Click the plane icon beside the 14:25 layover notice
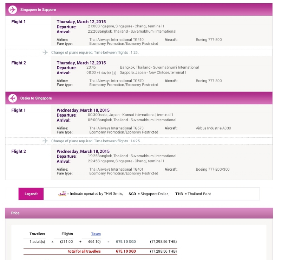281x260 pixels. (45, 141)
